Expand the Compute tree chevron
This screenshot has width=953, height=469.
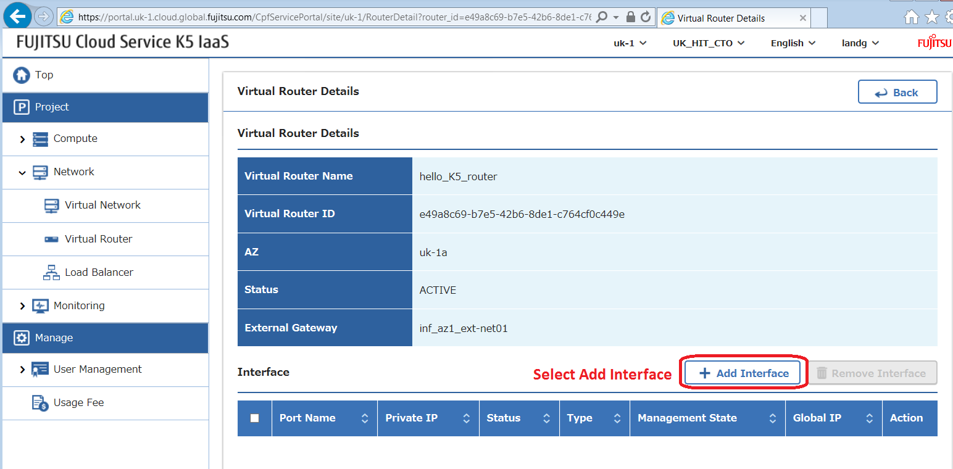click(x=23, y=139)
